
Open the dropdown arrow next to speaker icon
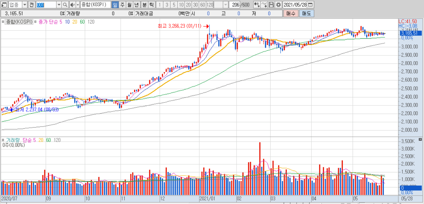tap(78, 5)
